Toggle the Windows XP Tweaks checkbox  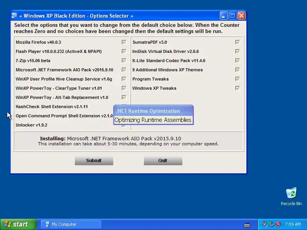237,88
